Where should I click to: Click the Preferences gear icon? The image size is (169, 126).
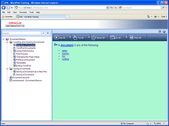[x=160, y=31]
